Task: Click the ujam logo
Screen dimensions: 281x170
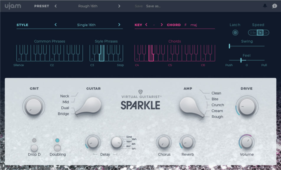Action: (x=13, y=6)
